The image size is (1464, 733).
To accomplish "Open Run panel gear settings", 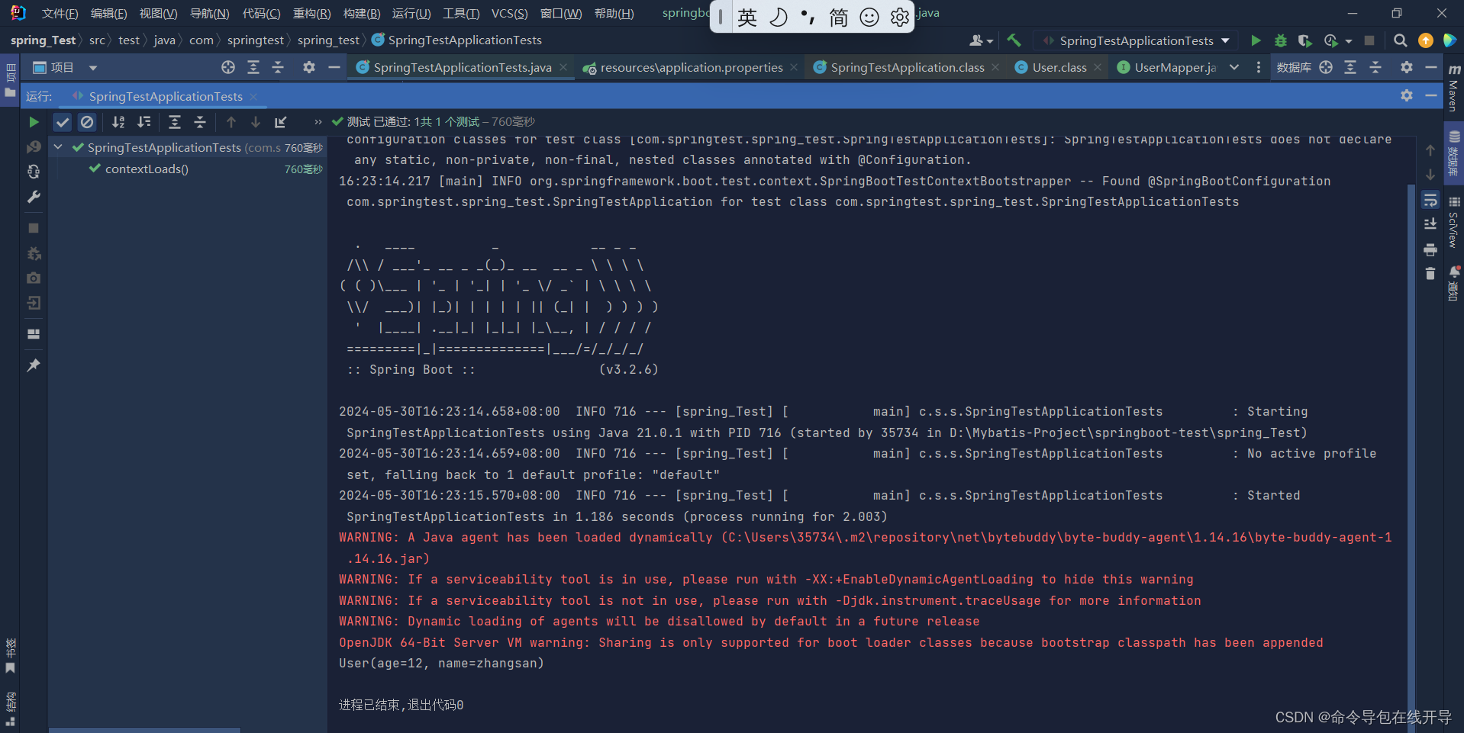I will tap(1407, 95).
